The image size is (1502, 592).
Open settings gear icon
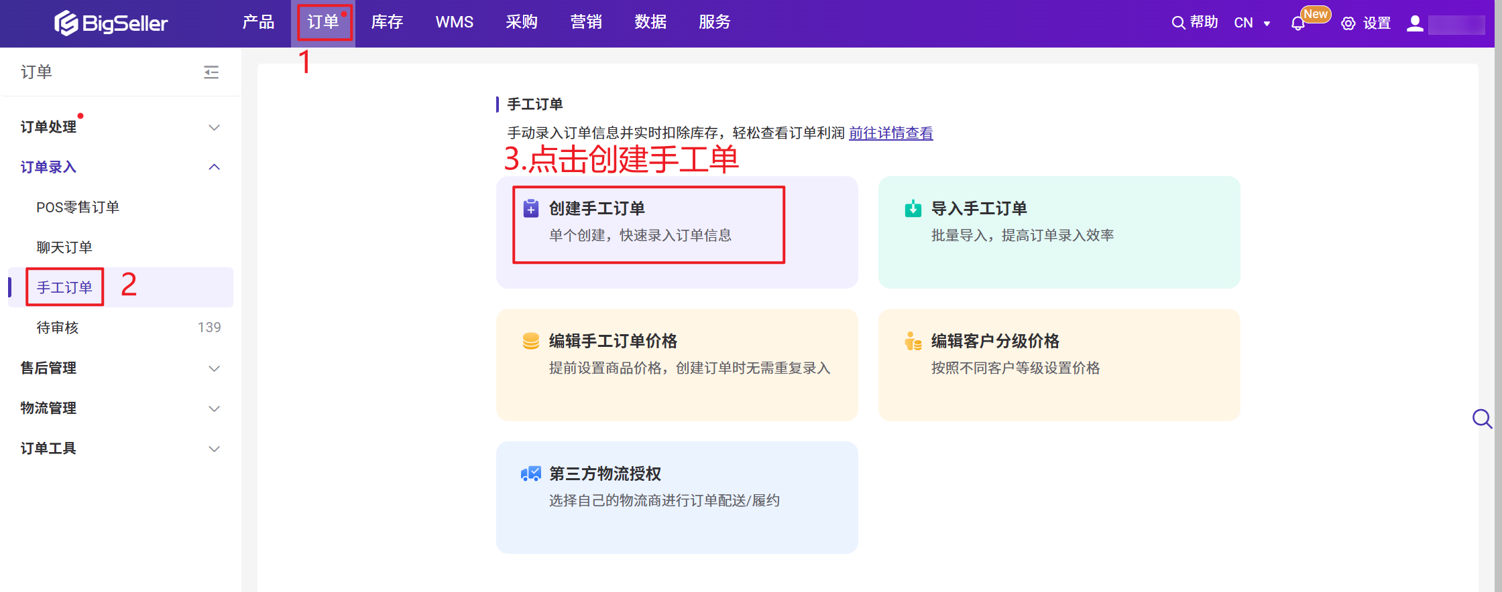[x=1348, y=23]
